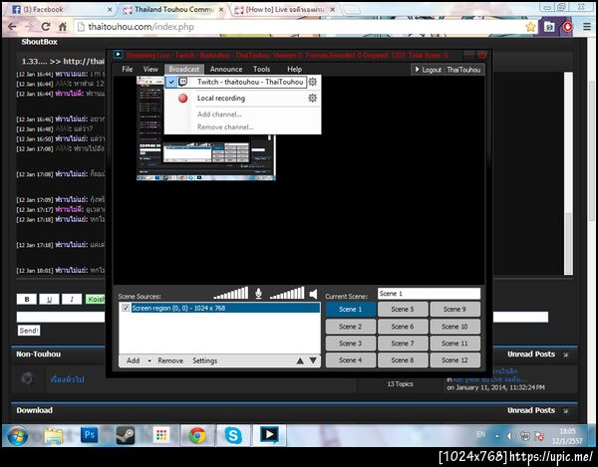Go to Chrome home page

tap(63, 27)
